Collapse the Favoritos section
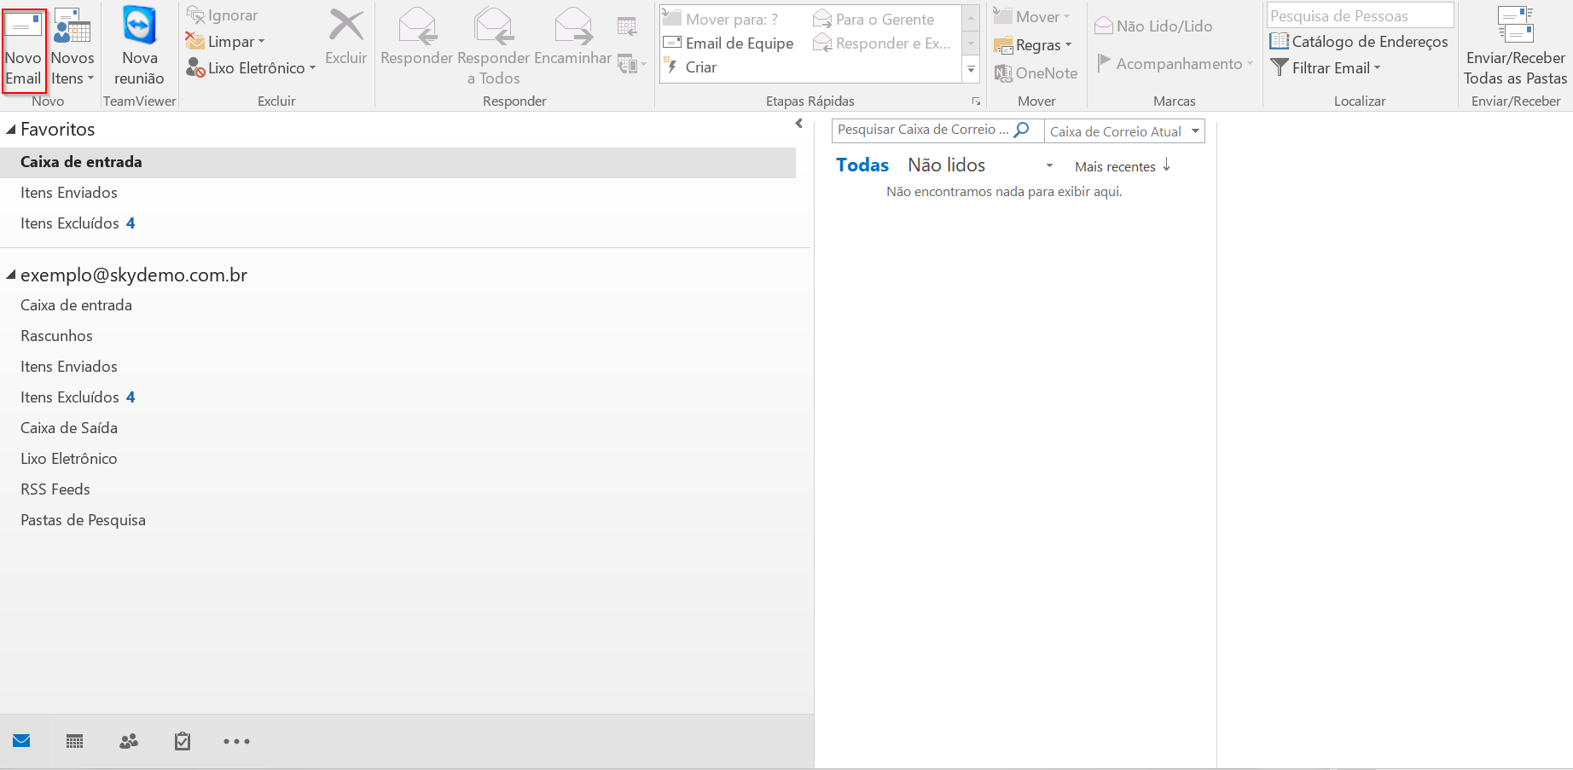The height and width of the screenshot is (770, 1573). tap(11, 130)
